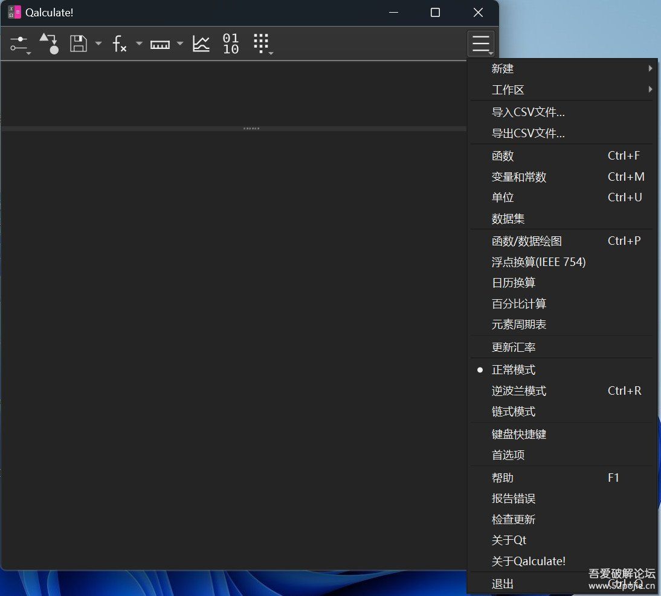This screenshot has height=596, width=661.
Task: Open the functions fx icon
Action: 120,44
